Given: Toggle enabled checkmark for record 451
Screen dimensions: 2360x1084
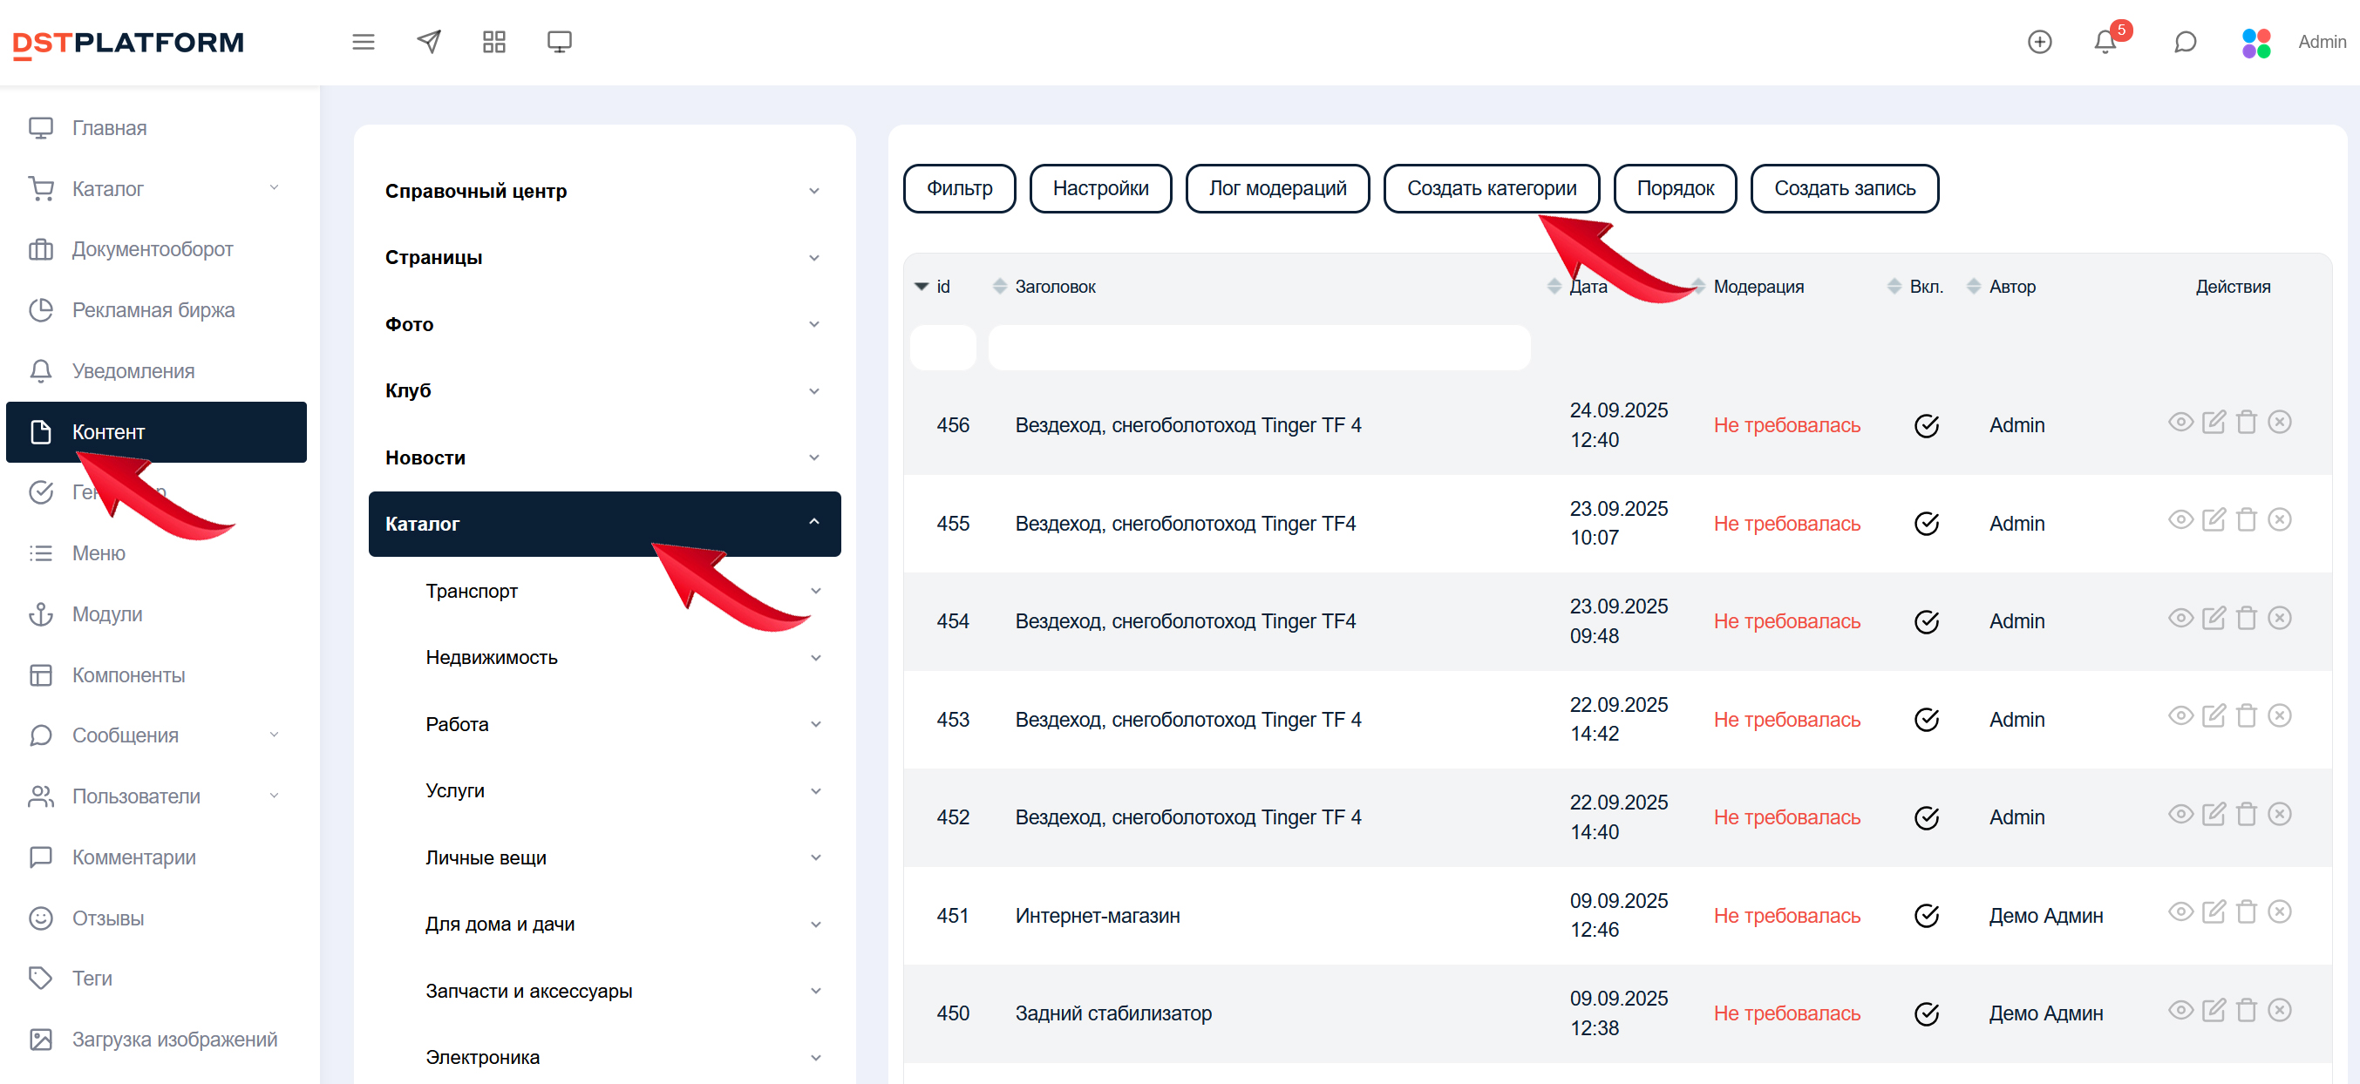Looking at the screenshot, I should pyautogui.click(x=1927, y=916).
